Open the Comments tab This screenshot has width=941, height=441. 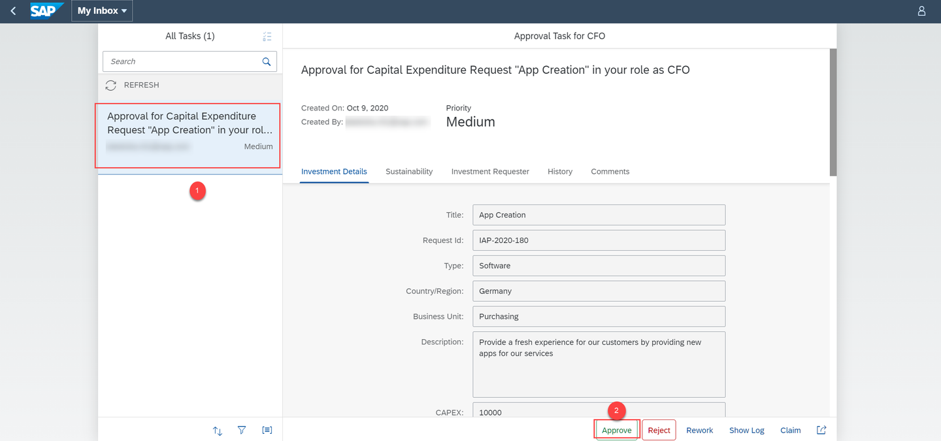[610, 172]
